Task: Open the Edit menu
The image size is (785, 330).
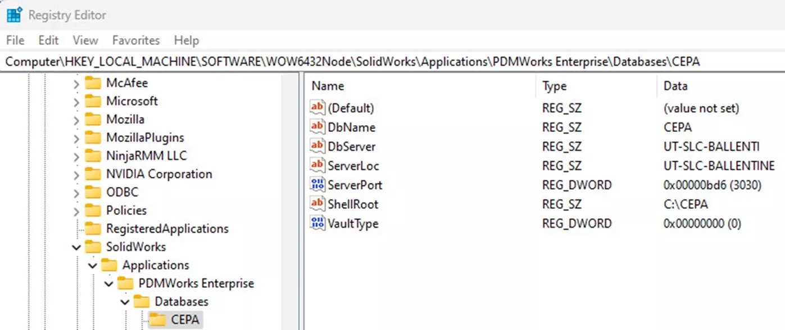Action: pos(48,40)
